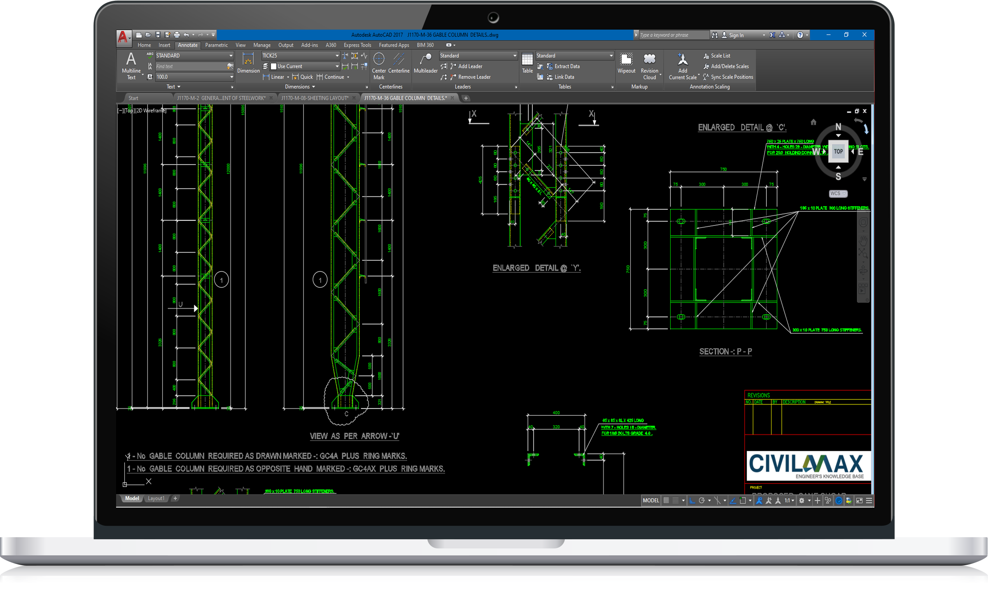Click the Autodesk Exchange X icon
988x594 pixels.
pos(772,35)
